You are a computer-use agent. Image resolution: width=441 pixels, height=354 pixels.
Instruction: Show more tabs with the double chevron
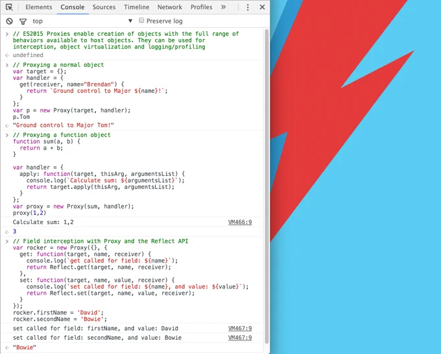(x=223, y=7)
